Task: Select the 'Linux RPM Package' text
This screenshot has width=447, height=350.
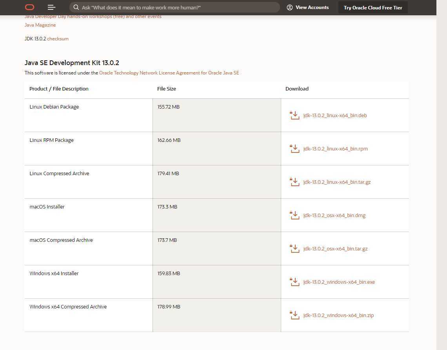Action: (x=52, y=140)
